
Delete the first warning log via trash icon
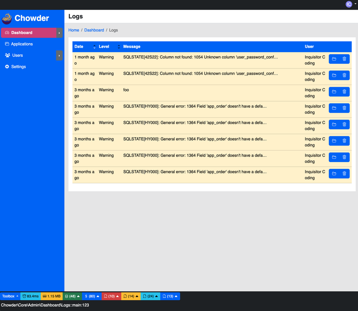(x=344, y=59)
